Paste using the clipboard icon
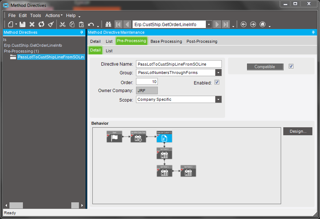The height and width of the screenshot is (219, 320). point(81,24)
